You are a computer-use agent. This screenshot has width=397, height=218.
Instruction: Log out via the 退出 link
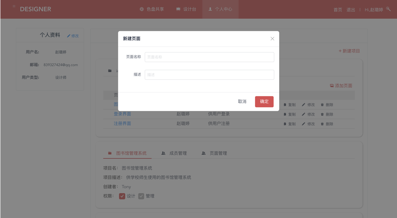(351, 10)
